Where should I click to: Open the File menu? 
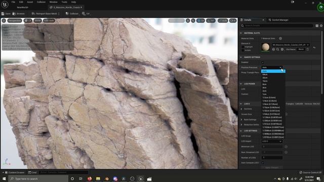(14, 2)
